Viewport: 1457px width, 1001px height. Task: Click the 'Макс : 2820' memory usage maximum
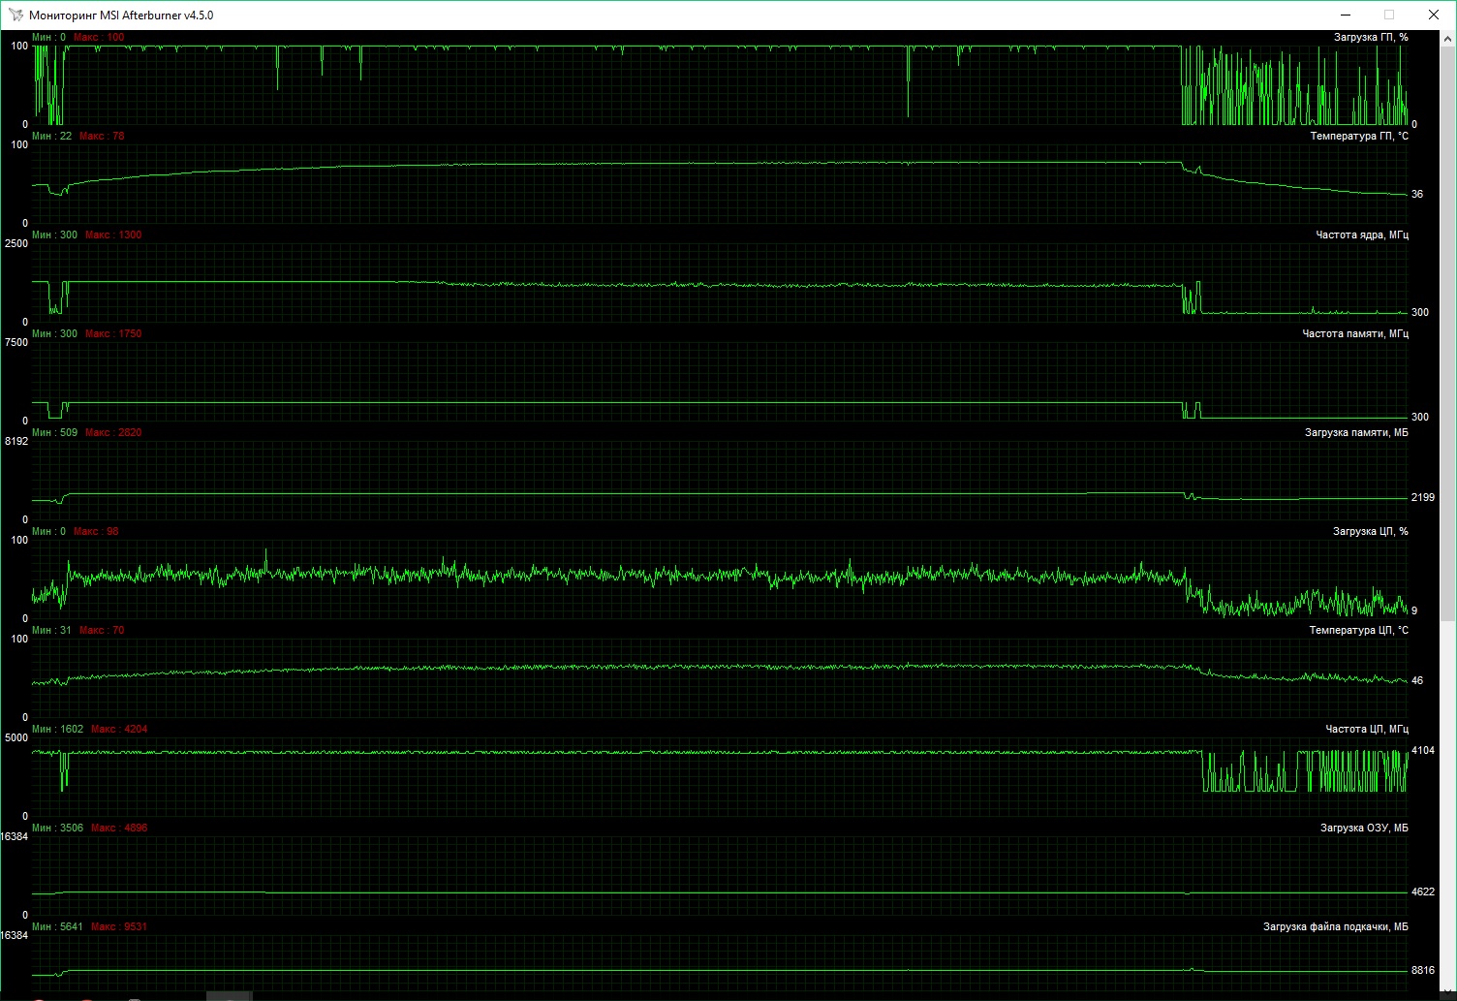113,432
